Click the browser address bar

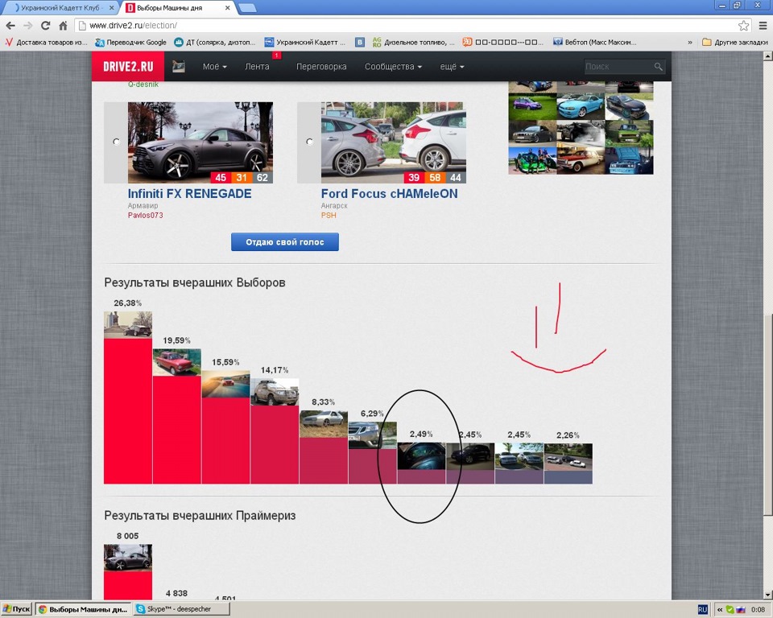tap(409, 26)
